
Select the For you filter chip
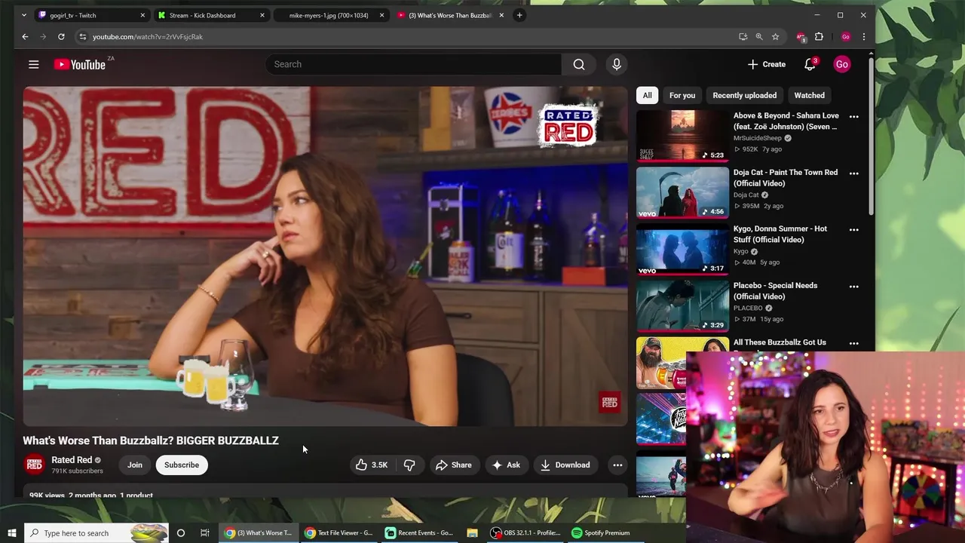682,95
